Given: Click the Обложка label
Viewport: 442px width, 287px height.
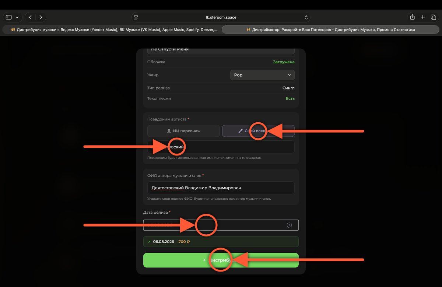Looking at the screenshot, I should coord(156,62).
